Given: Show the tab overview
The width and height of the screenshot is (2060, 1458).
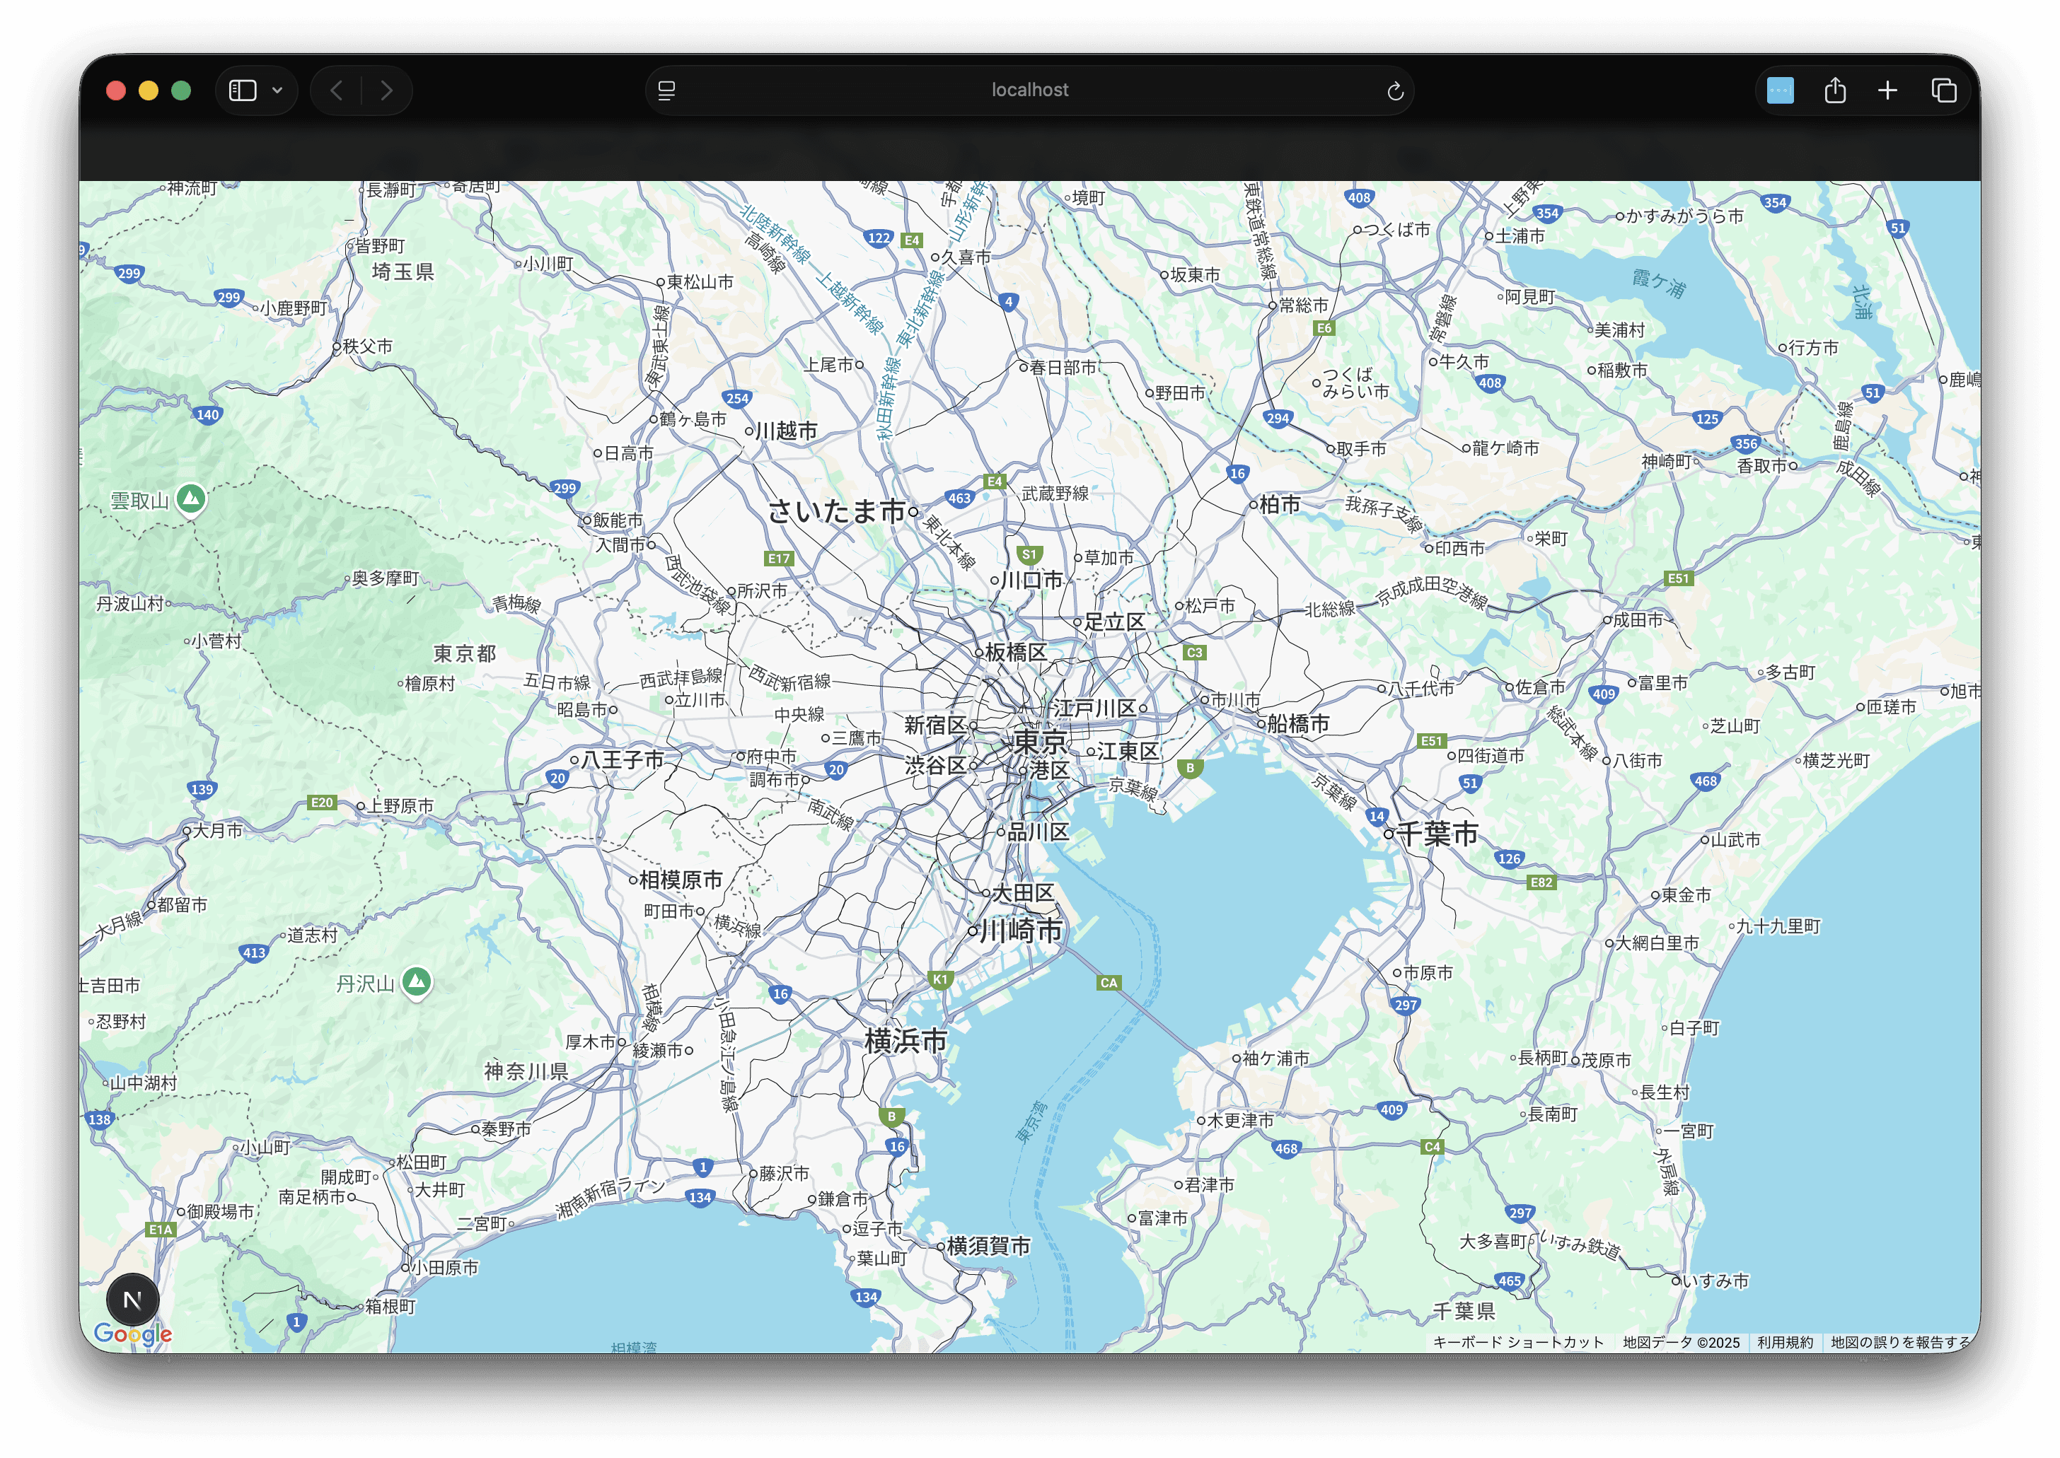Looking at the screenshot, I should coord(1943,91).
